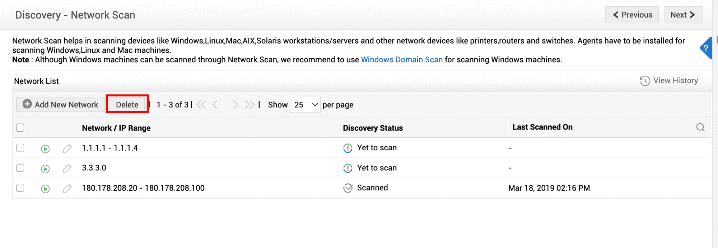Open the Windows Domain Scan link
The width and height of the screenshot is (718, 248).
(402, 60)
